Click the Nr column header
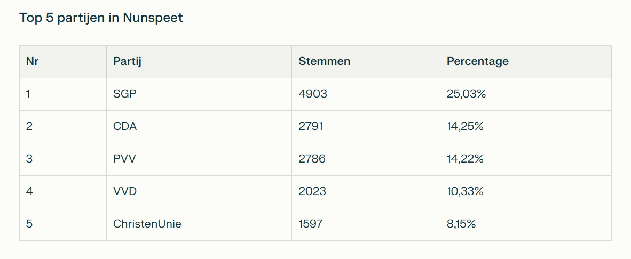 click(x=33, y=61)
